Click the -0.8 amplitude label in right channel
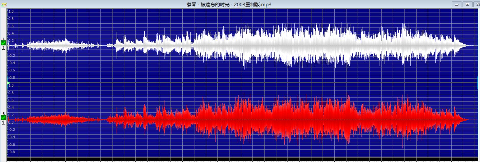The height and width of the screenshot is (162, 480). pos(11,152)
